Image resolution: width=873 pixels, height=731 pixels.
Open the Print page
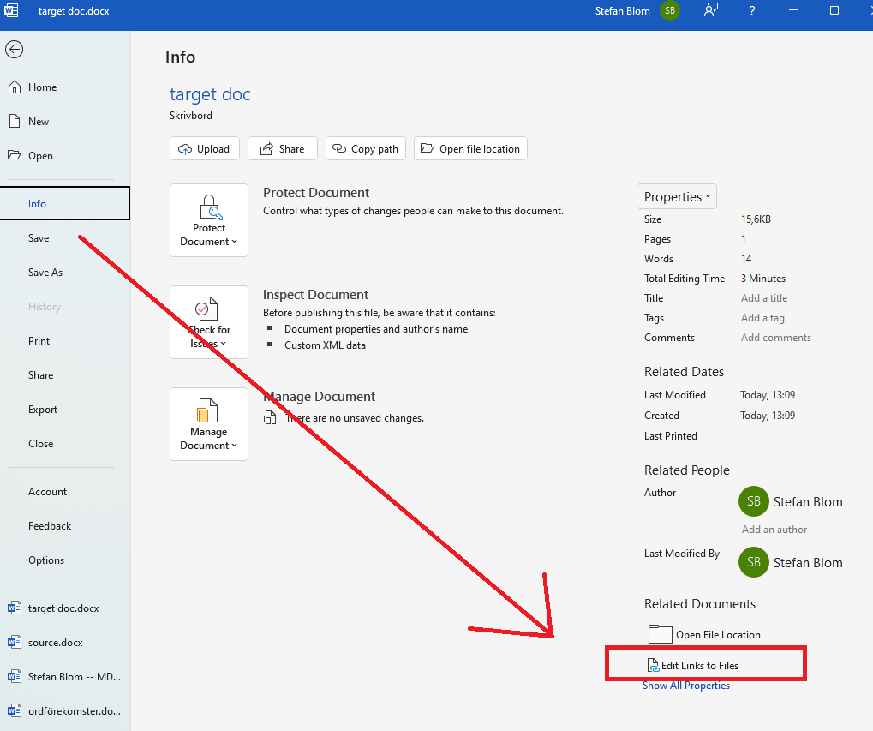tap(66, 341)
